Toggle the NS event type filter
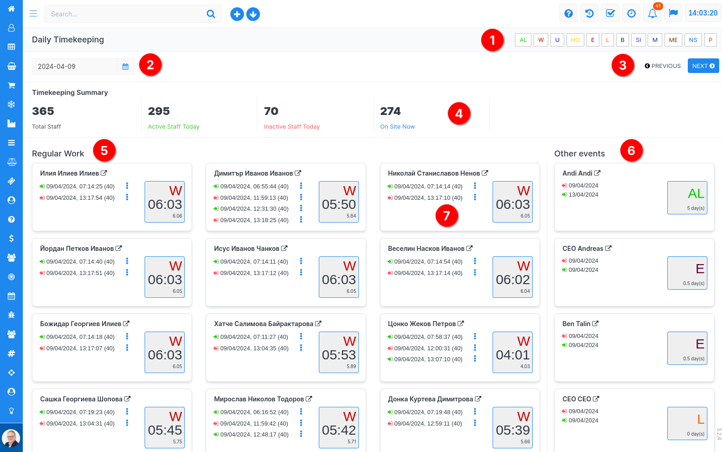 point(693,40)
